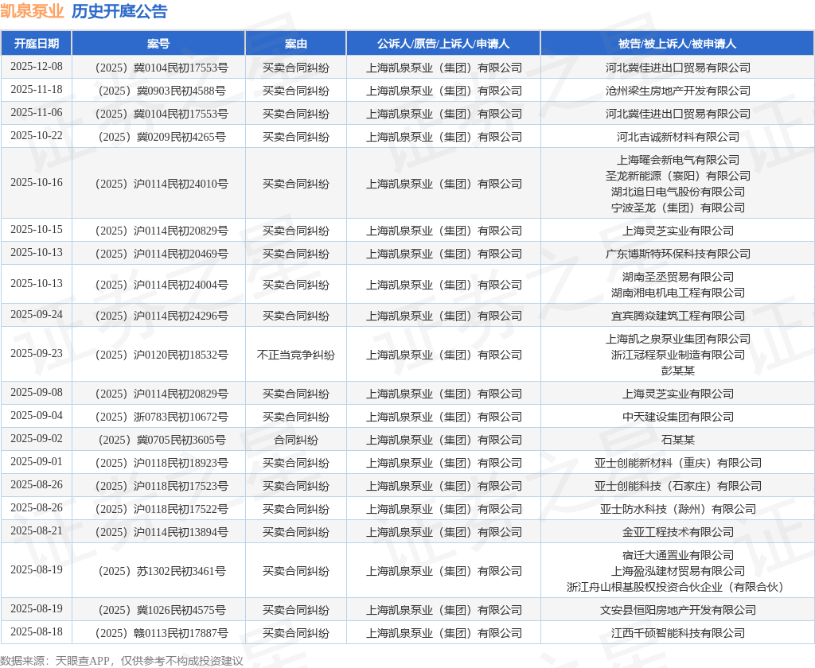The image size is (815, 668).
Task: Click date cell 2025-09-24
Action: pos(37,315)
